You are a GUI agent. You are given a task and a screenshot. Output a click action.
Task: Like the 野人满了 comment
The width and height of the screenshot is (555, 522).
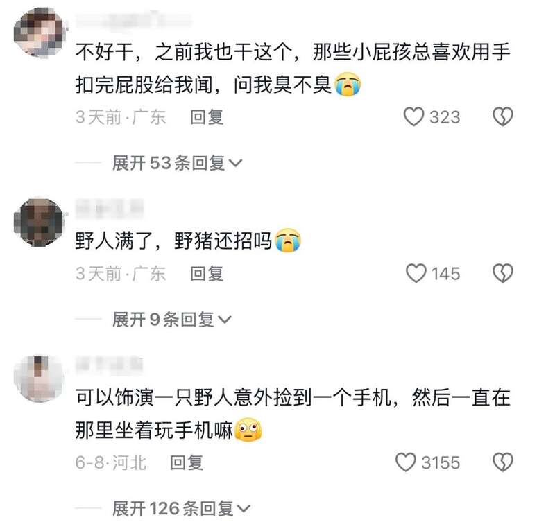416,273
